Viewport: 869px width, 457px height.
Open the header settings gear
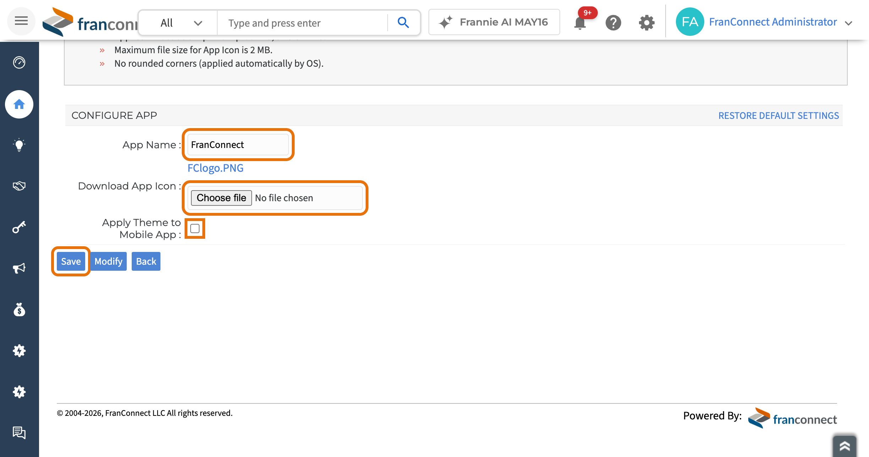646,23
